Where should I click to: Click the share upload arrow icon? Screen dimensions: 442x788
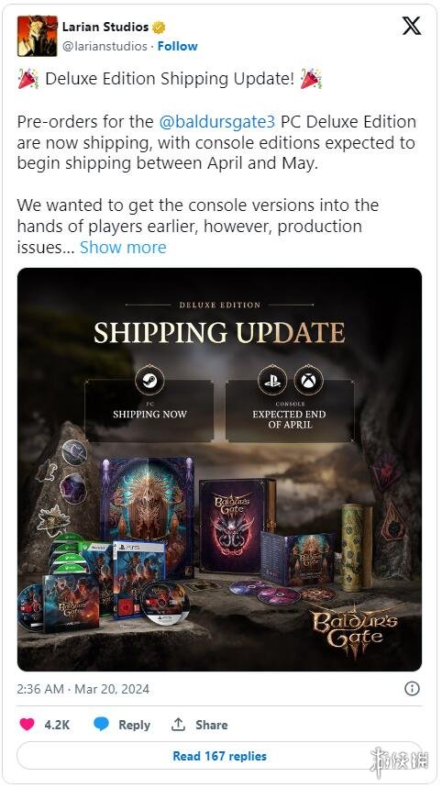click(x=178, y=724)
